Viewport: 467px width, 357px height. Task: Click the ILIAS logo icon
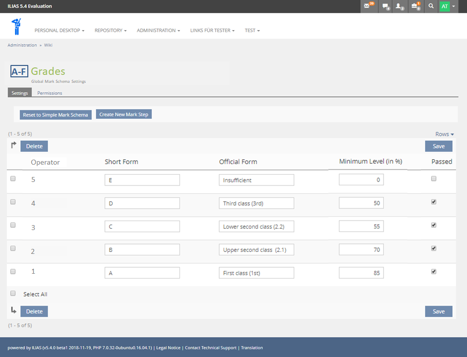(17, 26)
